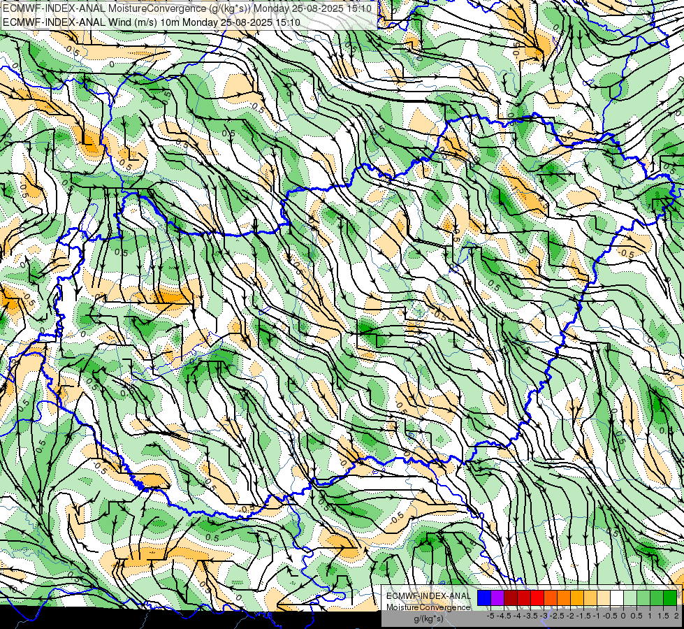
Task: Click the white legend color swatch
Action: coord(617,598)
